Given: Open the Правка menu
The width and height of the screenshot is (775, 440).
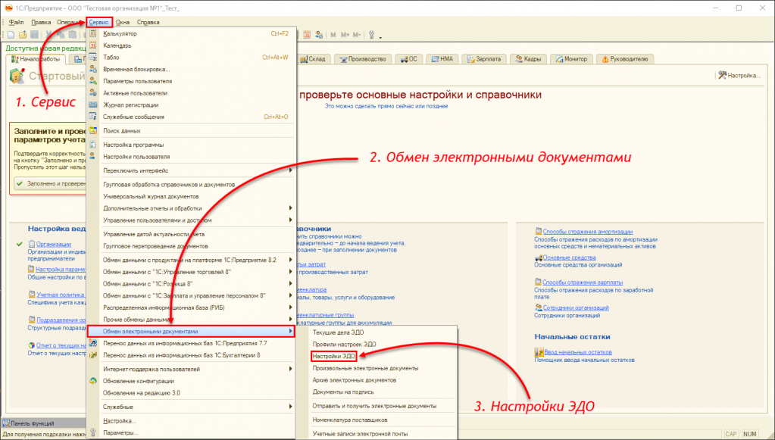Looking at the screenshot, I should (x=41, y=22).
